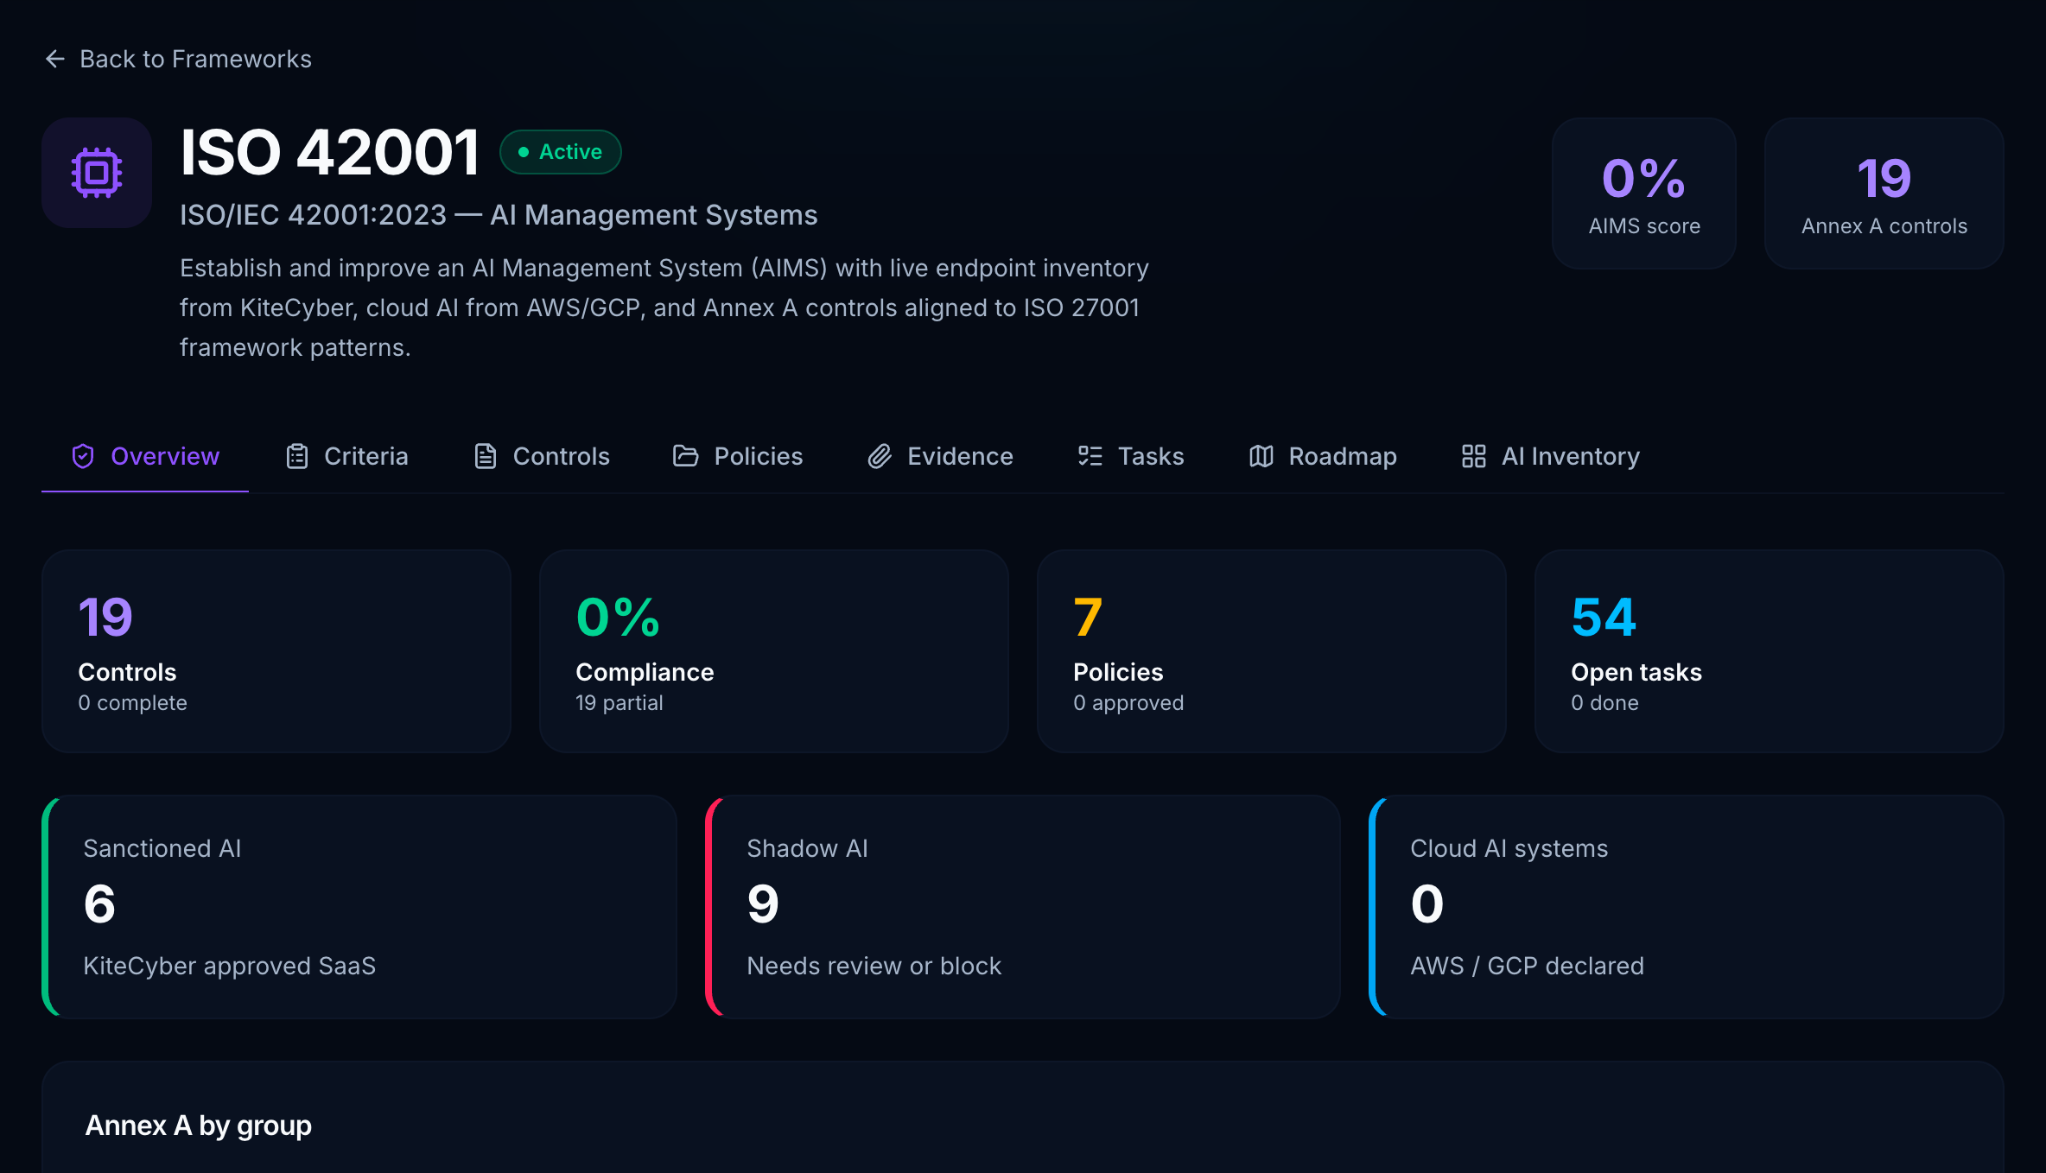This screenshot has width=2046, height=1173.
Task: Open the 7 Policies card
Action: 1272,651
